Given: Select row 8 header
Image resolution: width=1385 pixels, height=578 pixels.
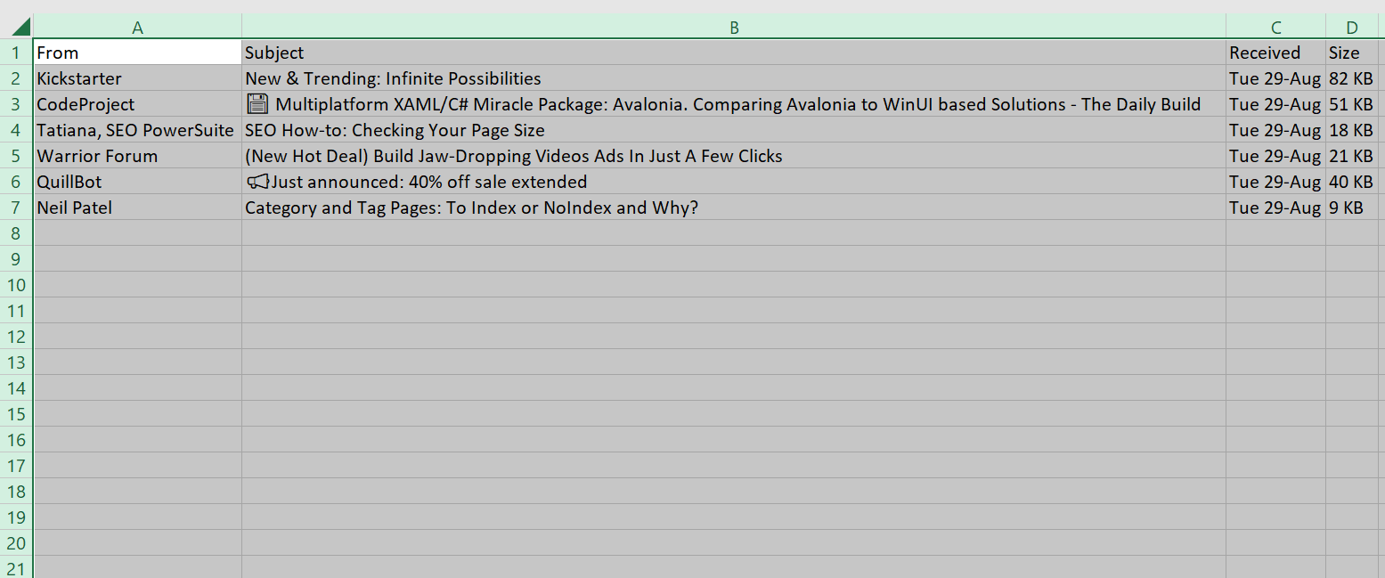Looking at the screenshot, I should tap(16, 233).
